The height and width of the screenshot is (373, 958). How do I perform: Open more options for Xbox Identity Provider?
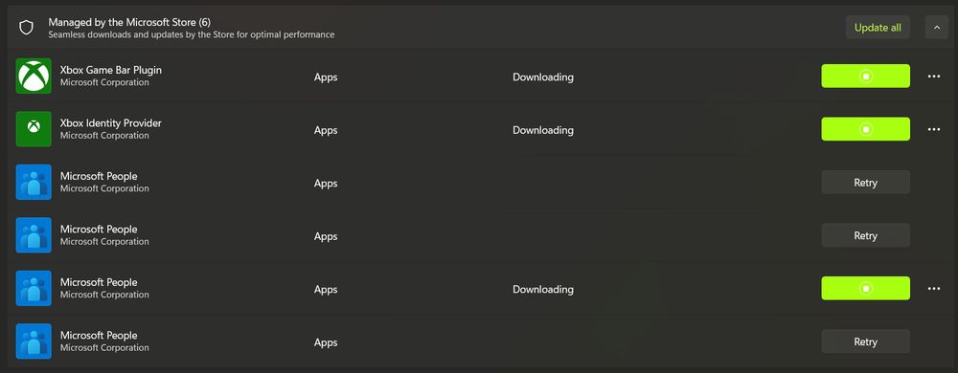(933, 129)
